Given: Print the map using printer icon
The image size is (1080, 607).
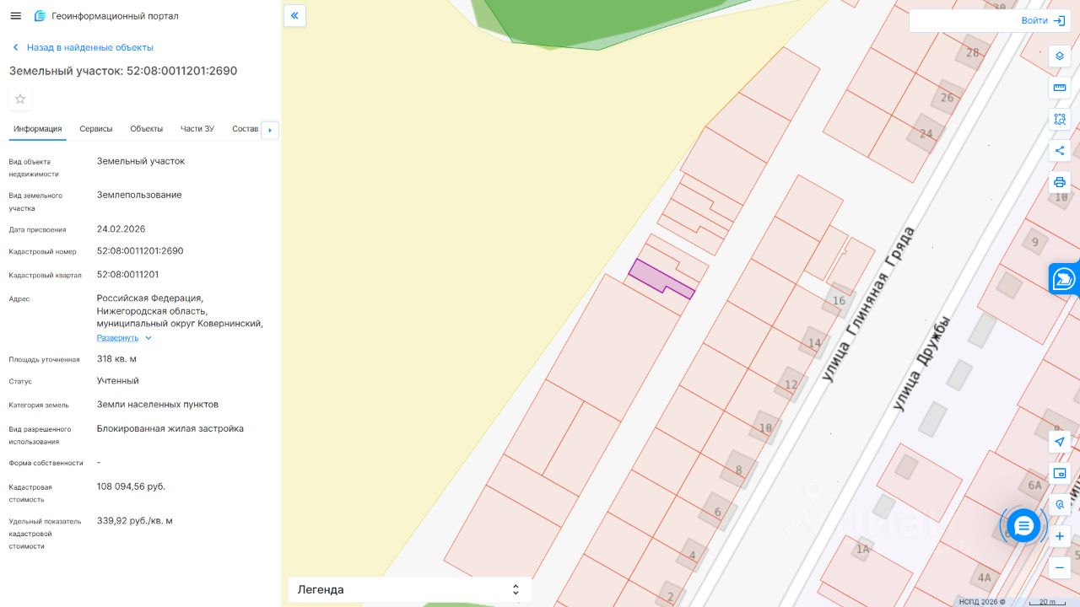Looking at the screenshot, I should 1060,182.
